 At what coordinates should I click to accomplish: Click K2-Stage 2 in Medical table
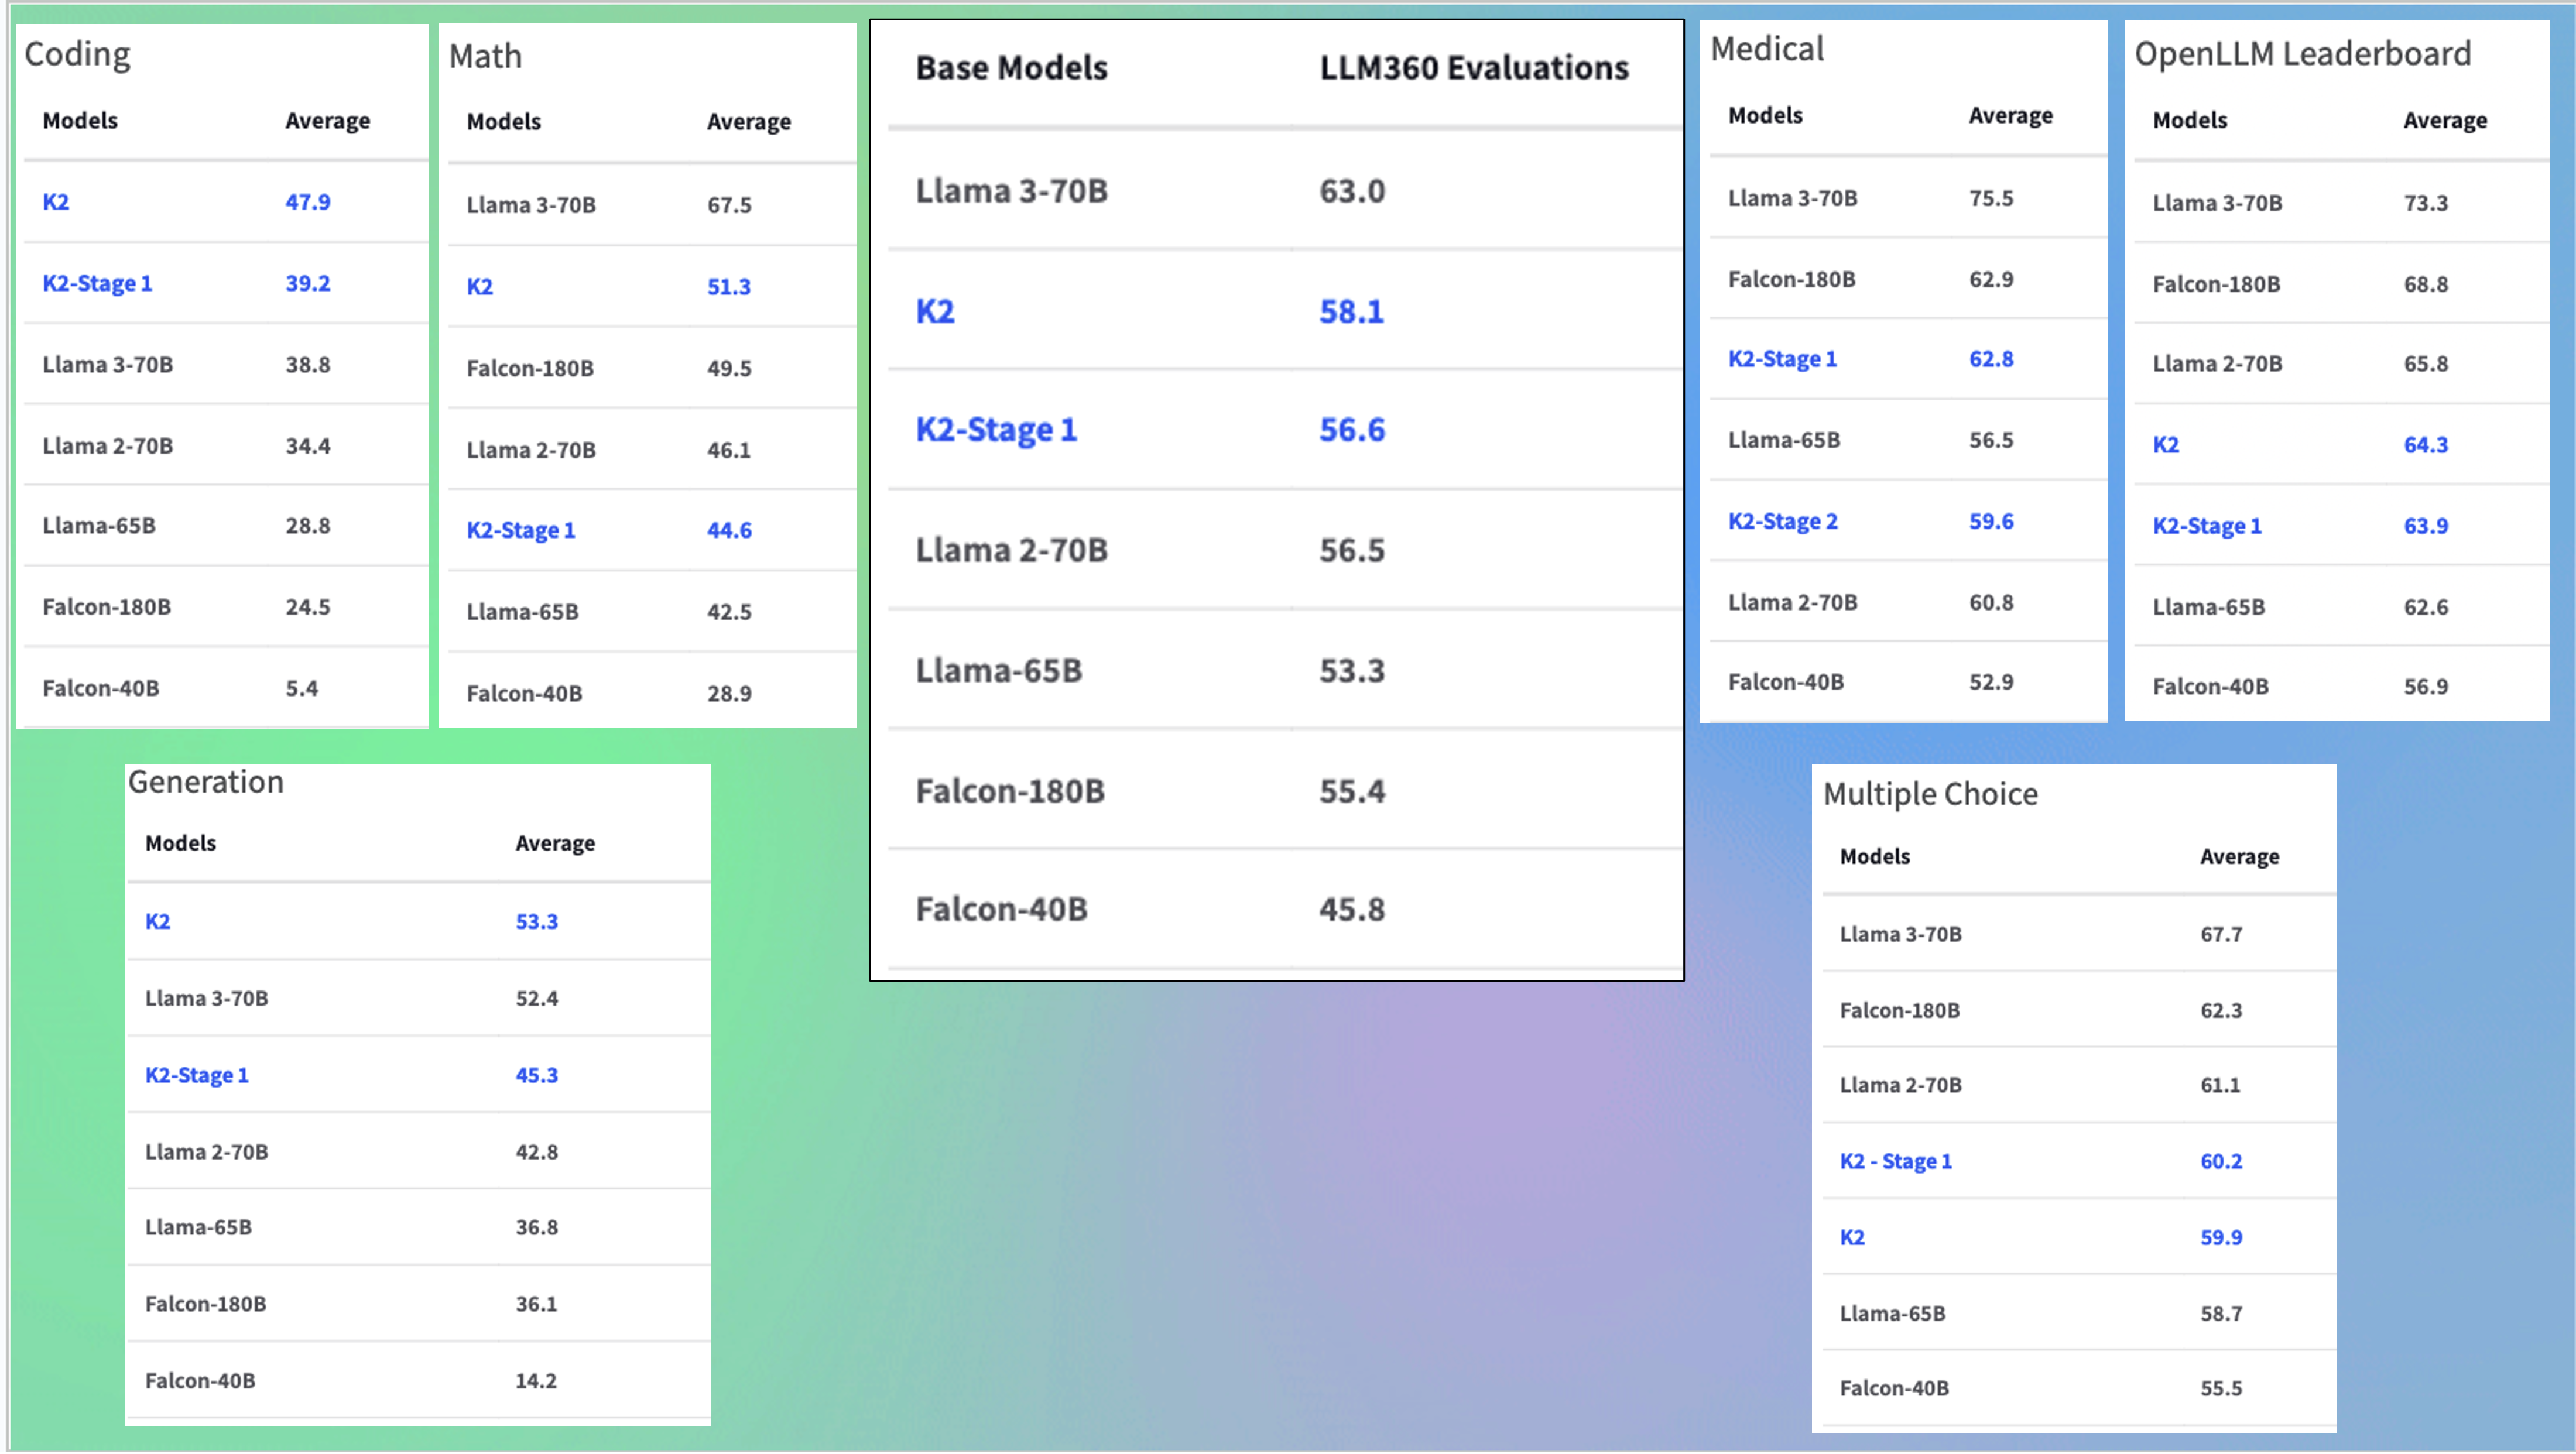[1783, 522]
